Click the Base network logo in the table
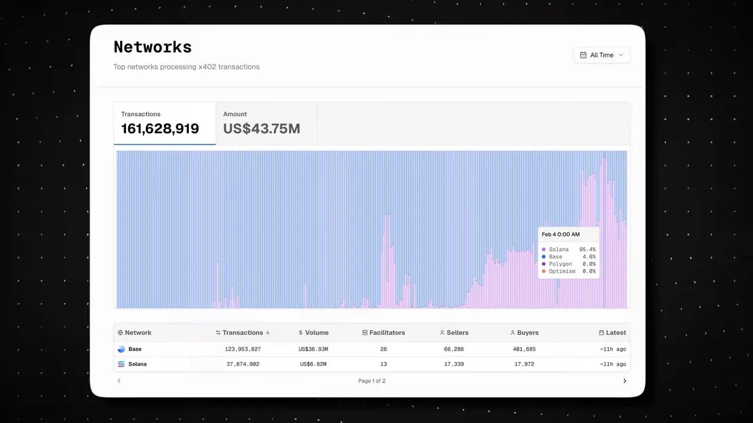Screen dimensions: 753x423 point(120,348)
